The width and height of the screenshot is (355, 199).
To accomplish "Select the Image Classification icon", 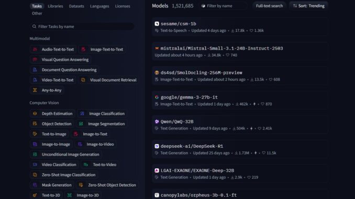I will pos(82,113).
